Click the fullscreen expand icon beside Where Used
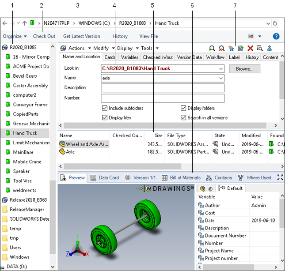Viewport: 285px width, 271px height. point(280,177)
